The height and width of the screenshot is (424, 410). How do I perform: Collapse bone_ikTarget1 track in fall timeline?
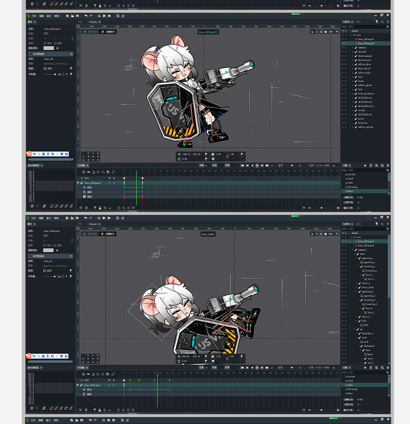coord(78,385)
